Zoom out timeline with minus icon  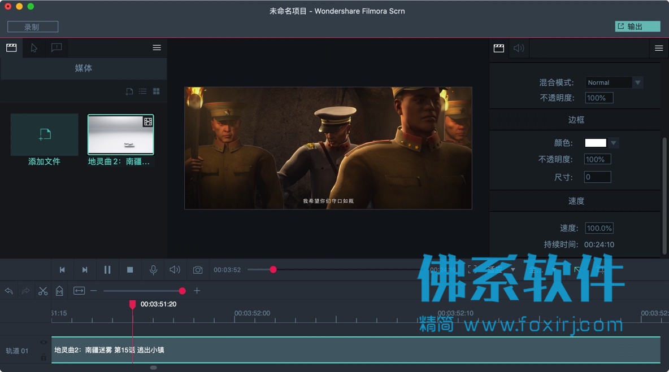pos(94,291)
